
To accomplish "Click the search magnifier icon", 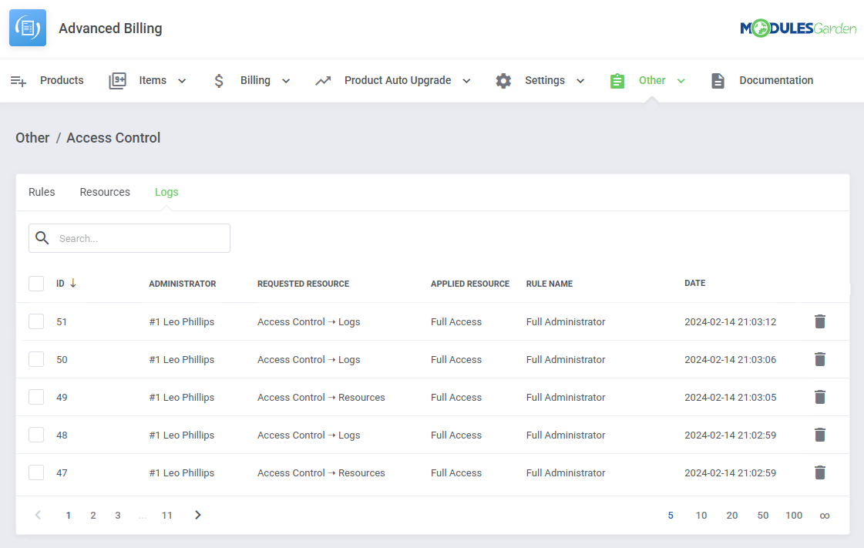I will (42, 238).
